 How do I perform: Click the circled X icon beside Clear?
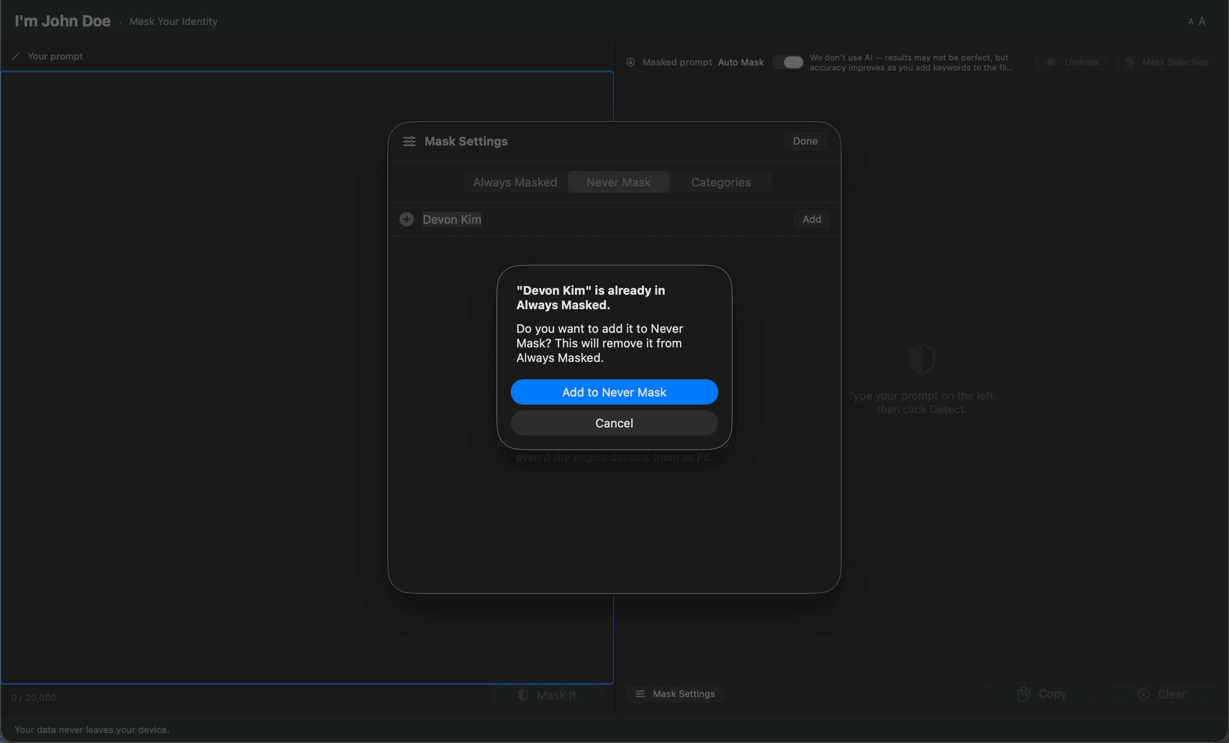coord(1143,694)
